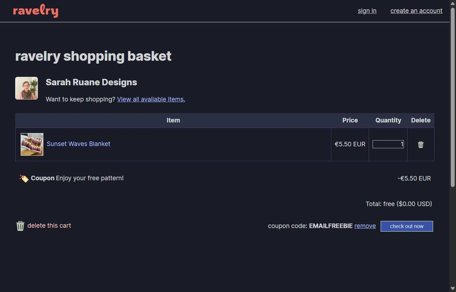Click check out now button
The height and width of the screenshot is (292, 456).
tap(407, 226)
